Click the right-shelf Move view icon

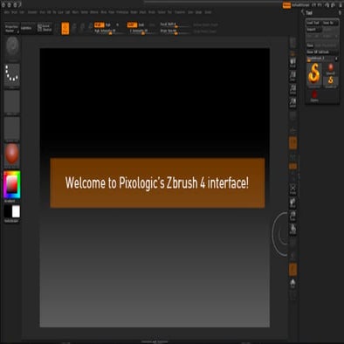[293, 203]
